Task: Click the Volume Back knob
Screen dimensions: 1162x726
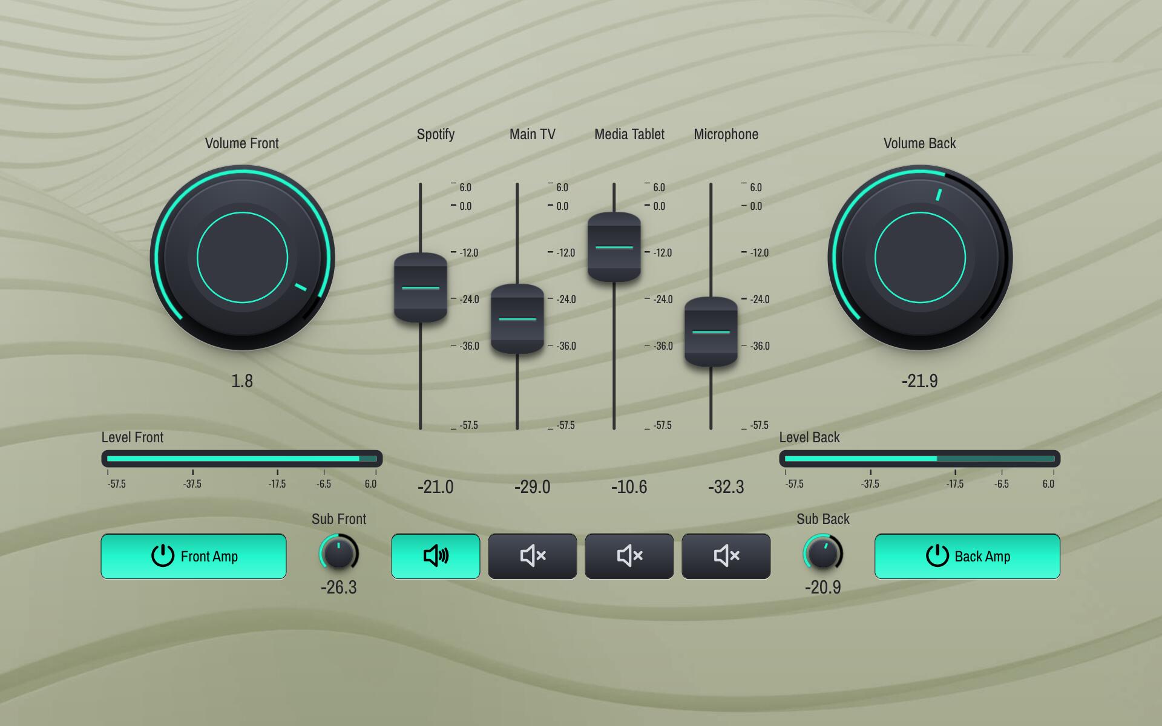Action: click(920, 258)
